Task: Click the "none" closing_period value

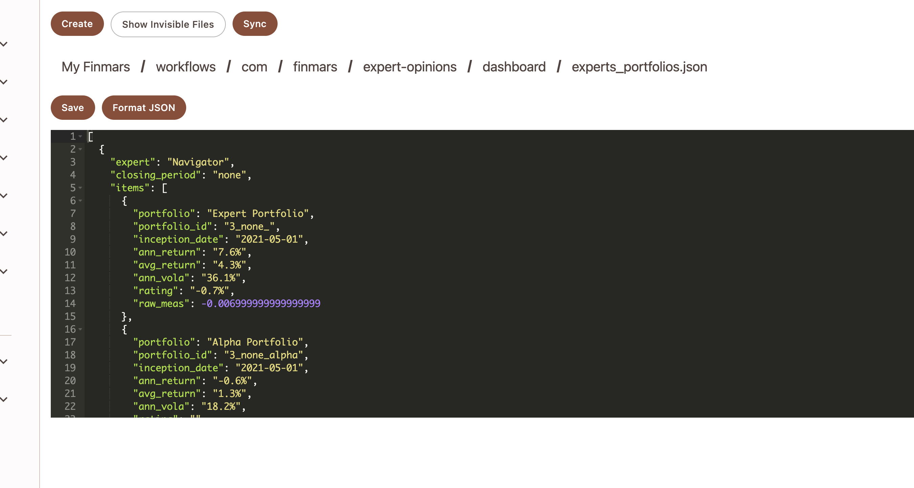Action: pos(230,175)
